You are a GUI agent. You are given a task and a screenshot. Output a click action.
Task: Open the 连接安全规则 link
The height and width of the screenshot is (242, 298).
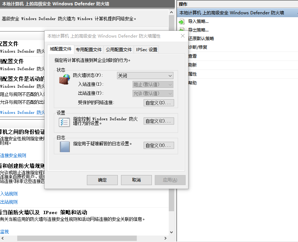(13, 156)
